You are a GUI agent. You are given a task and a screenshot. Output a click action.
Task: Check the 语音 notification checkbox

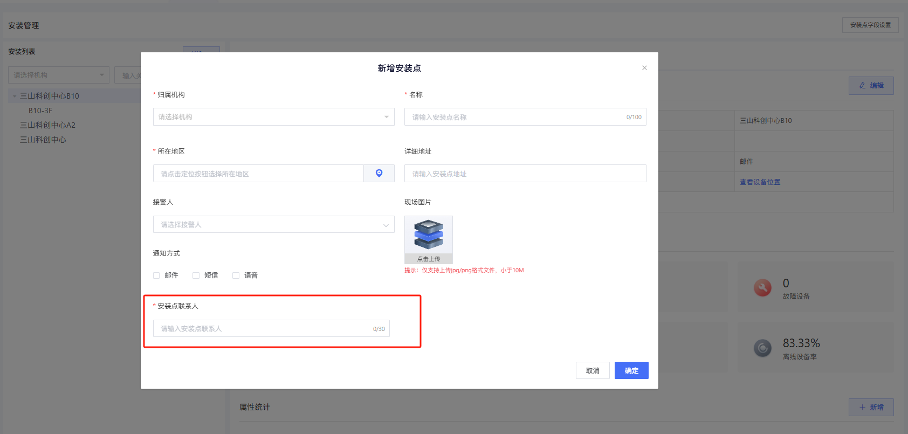(x=236, y=275)
